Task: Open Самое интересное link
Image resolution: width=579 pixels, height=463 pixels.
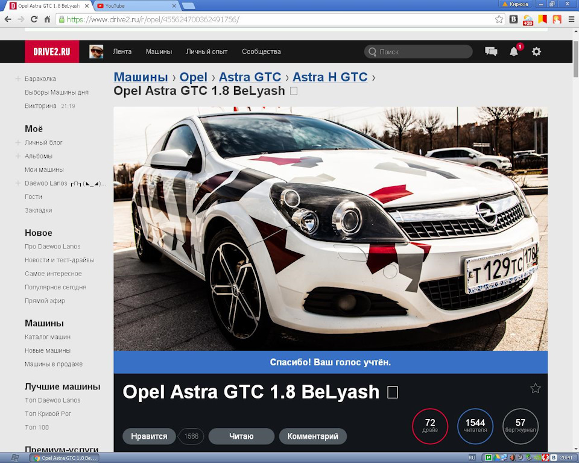Action: pyautogui.click(x=53, y=274)
